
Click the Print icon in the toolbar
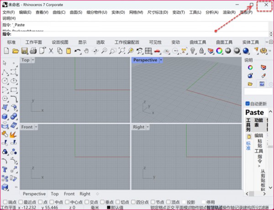[x=33, y=51]
